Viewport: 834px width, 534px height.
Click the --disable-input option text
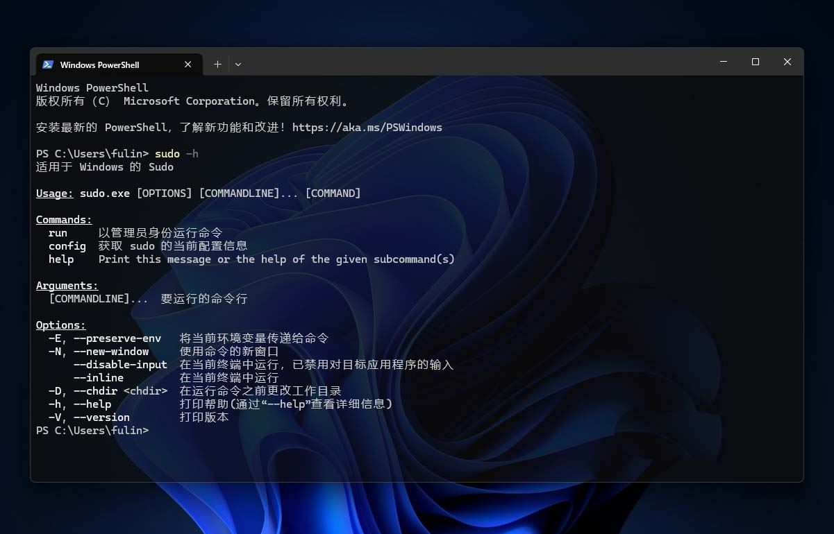pos(119,364)
